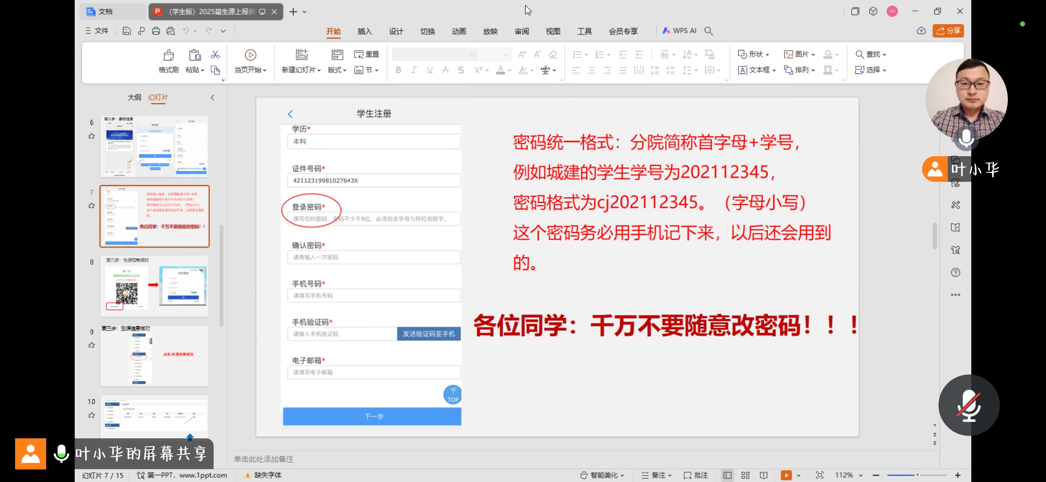
Task: Click the Smart Beautify (智能美化) button
Action: click(x=602, y=475)
